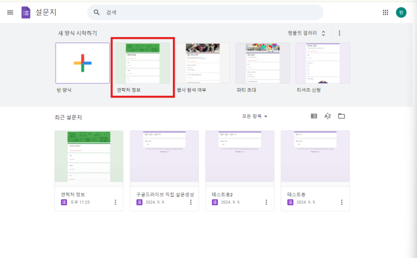Image resolution: width=417 pixels, height=258 pixels.
Task: Click the 빈 양식 label
Action: click(x=64, y=90)
